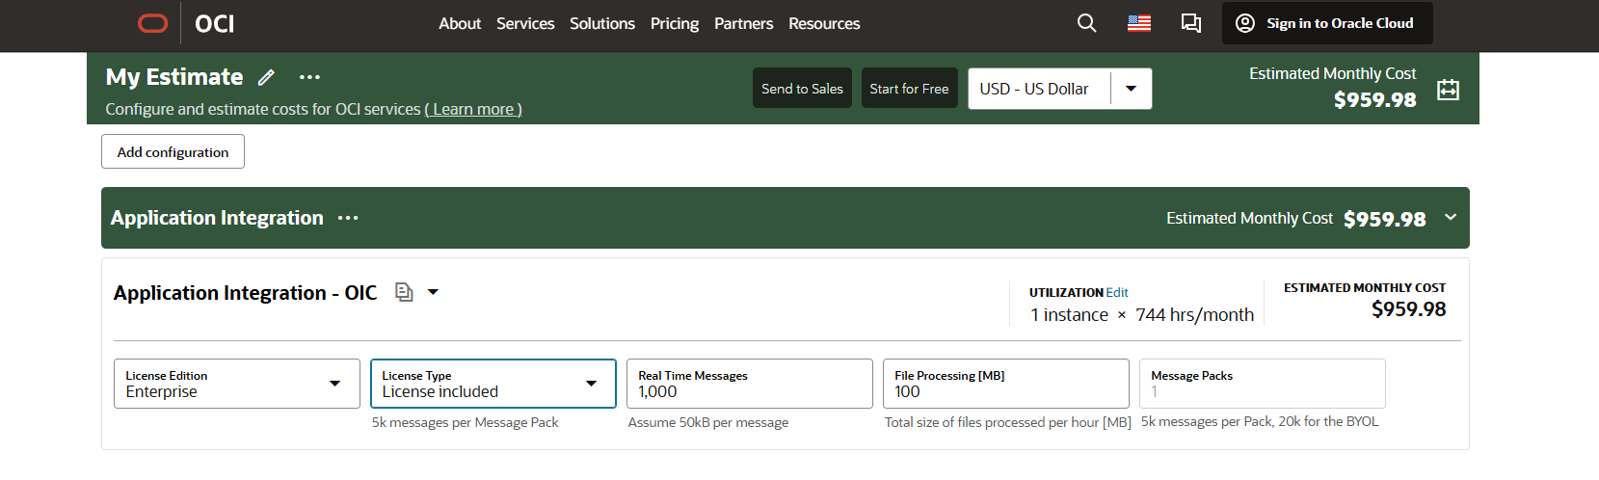1599x480 pixels.
Task: Click the Send to Sales button
Action: [802, 88]
